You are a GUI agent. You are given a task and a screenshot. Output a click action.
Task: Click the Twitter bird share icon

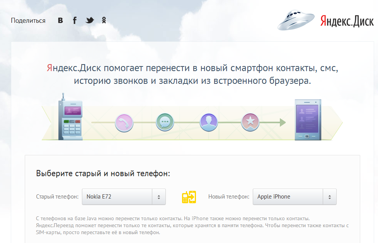(90, 20)
